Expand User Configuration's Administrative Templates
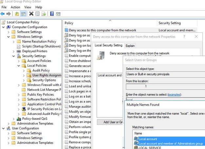This screenshot has width=205, height=149. [x=9, y=143]
